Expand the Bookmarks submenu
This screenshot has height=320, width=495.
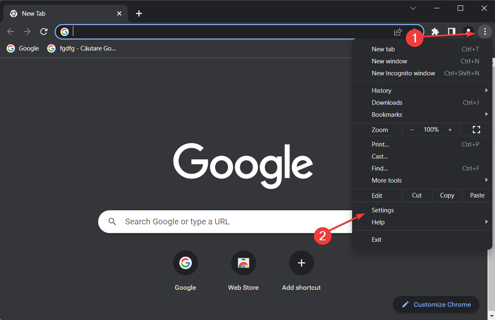coord(386,114)
